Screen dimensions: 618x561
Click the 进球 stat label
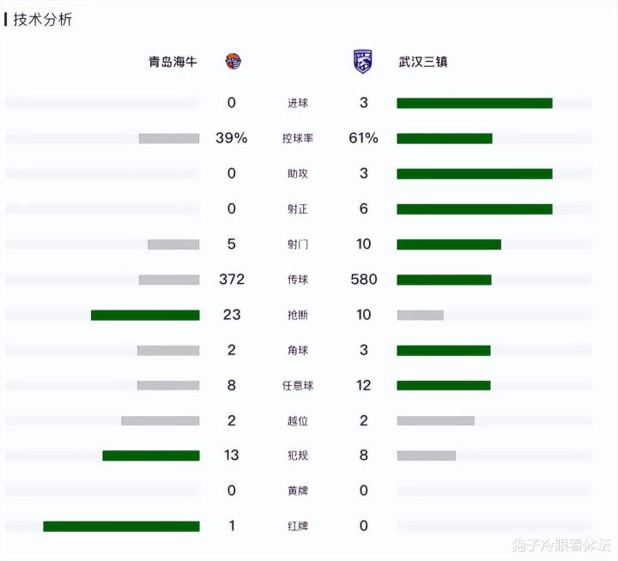coord(298,103)
